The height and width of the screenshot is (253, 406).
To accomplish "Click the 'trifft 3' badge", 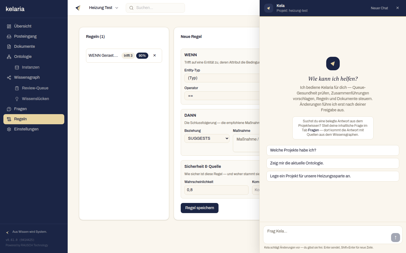I will point(128,56).
